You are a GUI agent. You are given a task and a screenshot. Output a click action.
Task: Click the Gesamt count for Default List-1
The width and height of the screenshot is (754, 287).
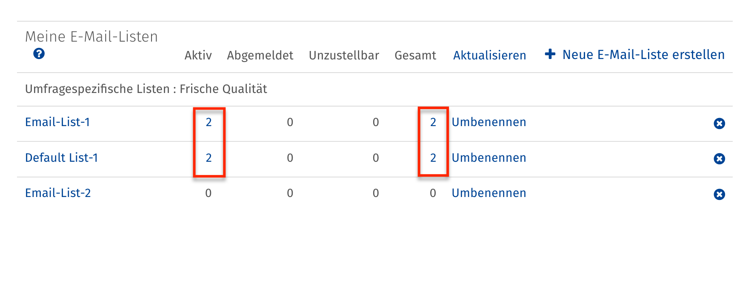(x=433, y=158)
